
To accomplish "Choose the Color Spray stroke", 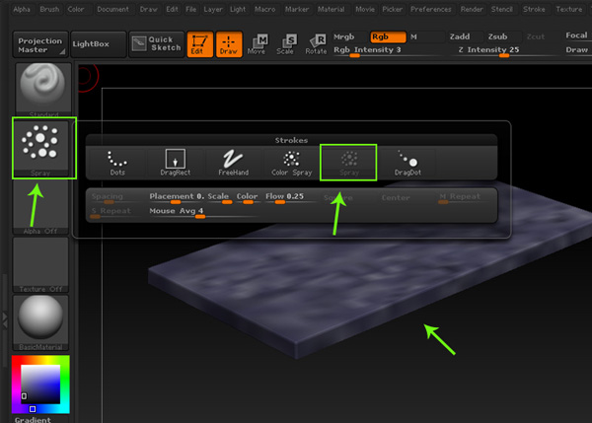I will [x=291, y=163].
